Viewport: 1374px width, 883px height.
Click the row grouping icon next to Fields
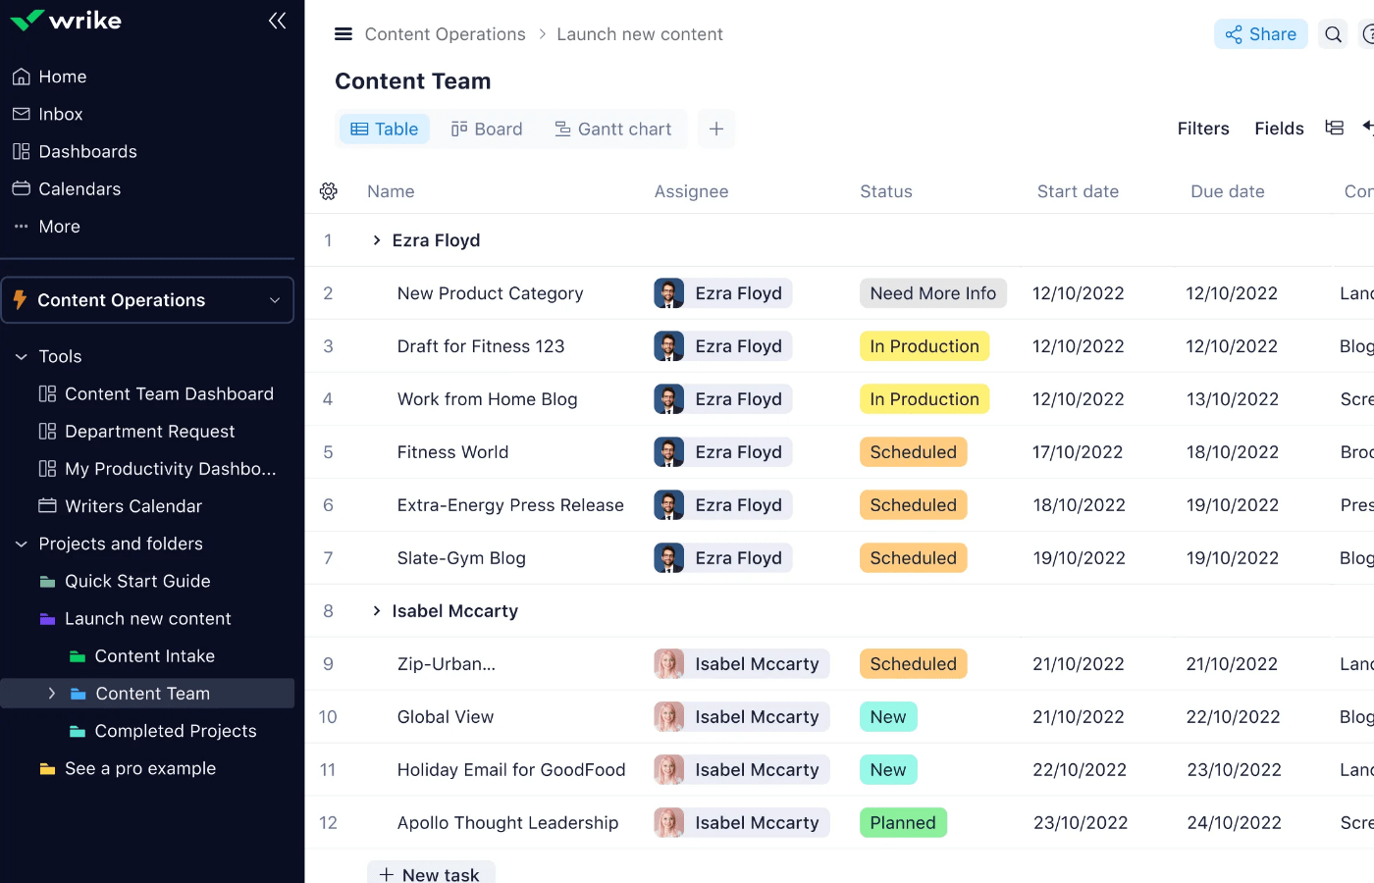coord(1334,129)
